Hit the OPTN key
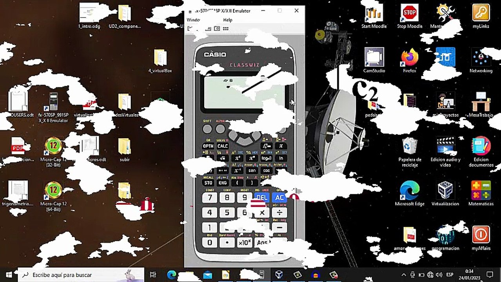The height and width of the screenshot is (282, 501). (x=208, y=146)
